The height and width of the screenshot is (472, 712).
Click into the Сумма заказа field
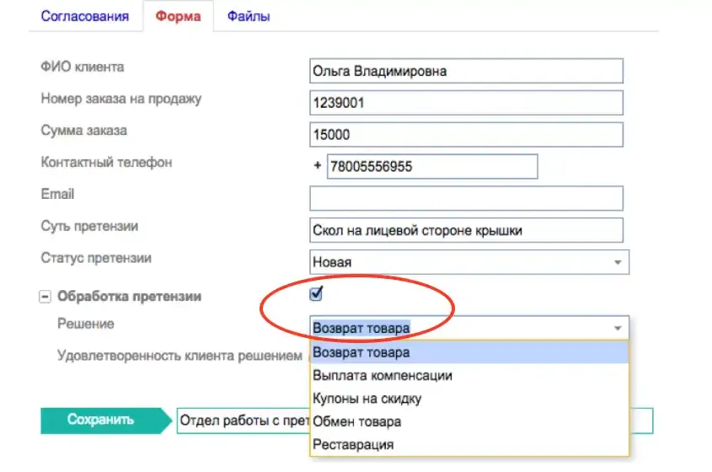pyautogui.click(x=466, y=135)
